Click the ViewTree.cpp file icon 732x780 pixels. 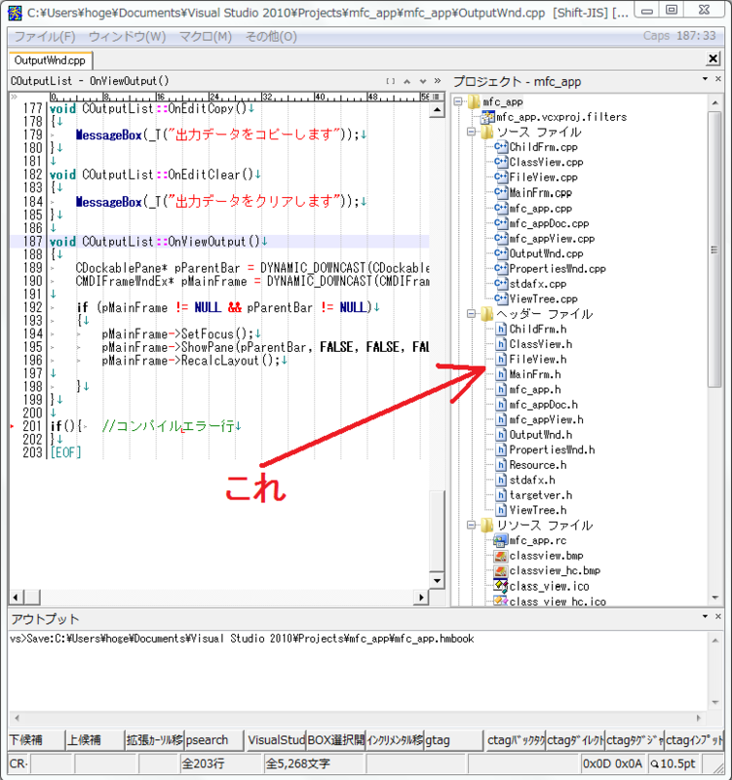501,298
